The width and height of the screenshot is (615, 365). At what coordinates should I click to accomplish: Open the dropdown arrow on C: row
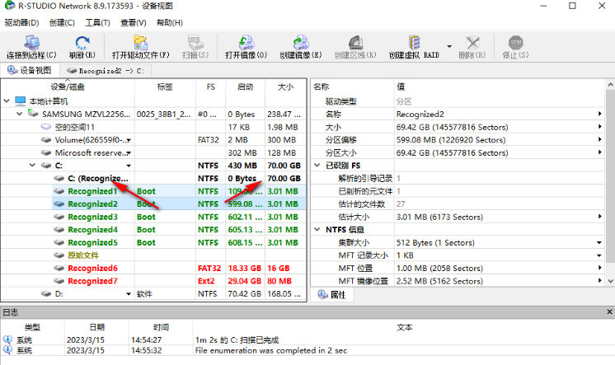(x=129, y=166)
